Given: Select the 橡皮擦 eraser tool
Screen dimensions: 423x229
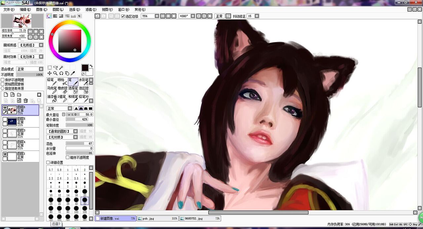Looking at the screenshot, I should 62,90.
